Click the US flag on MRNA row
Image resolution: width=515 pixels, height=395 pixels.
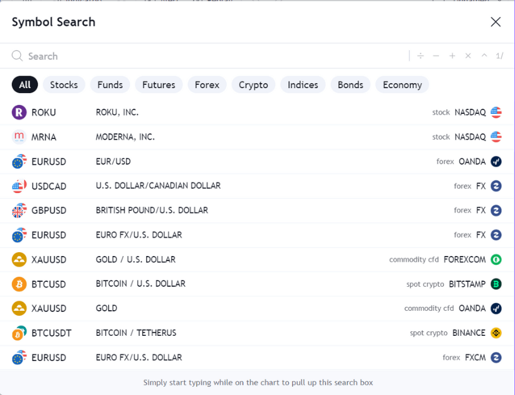(496, 137)
